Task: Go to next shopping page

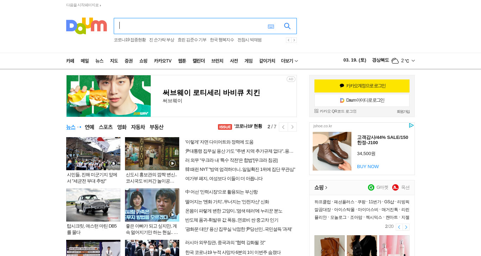Action: pos(406,227)
